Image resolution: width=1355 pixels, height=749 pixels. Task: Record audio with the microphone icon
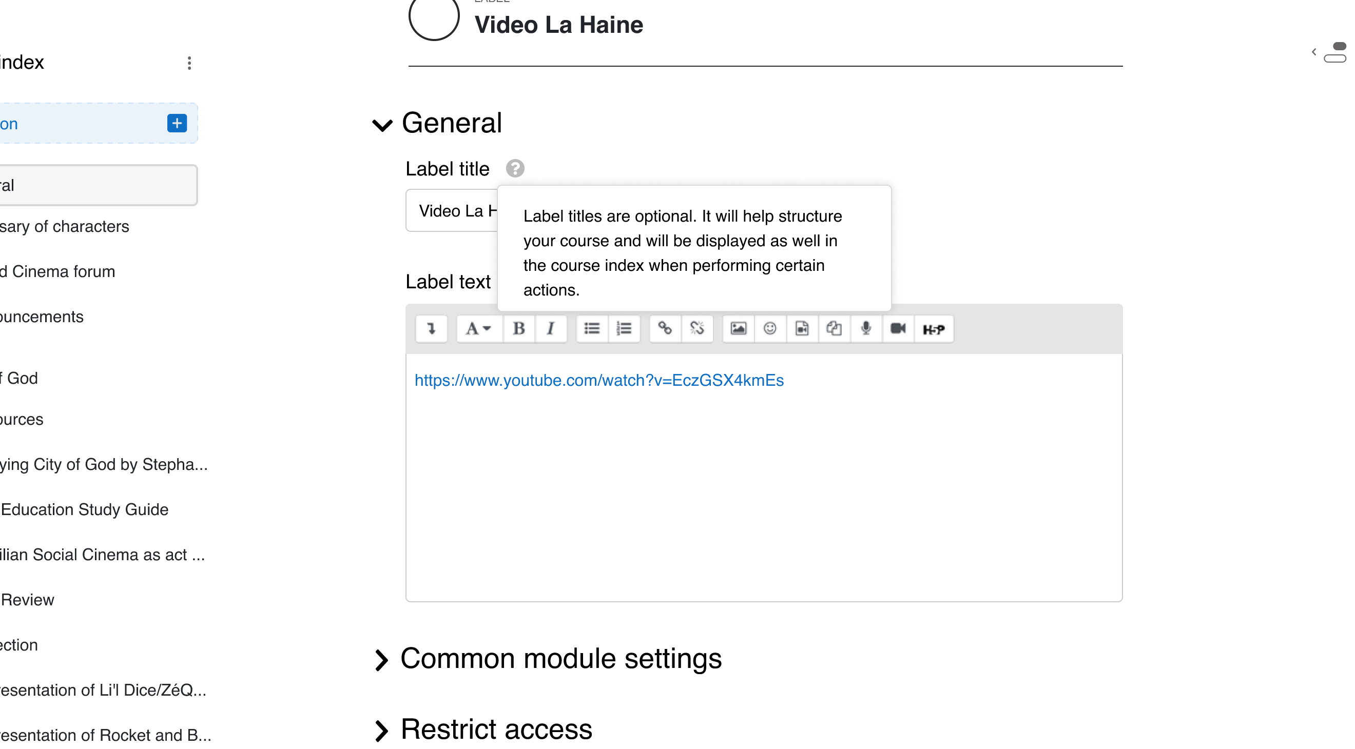pyautogui.click(x=866, y=328)
